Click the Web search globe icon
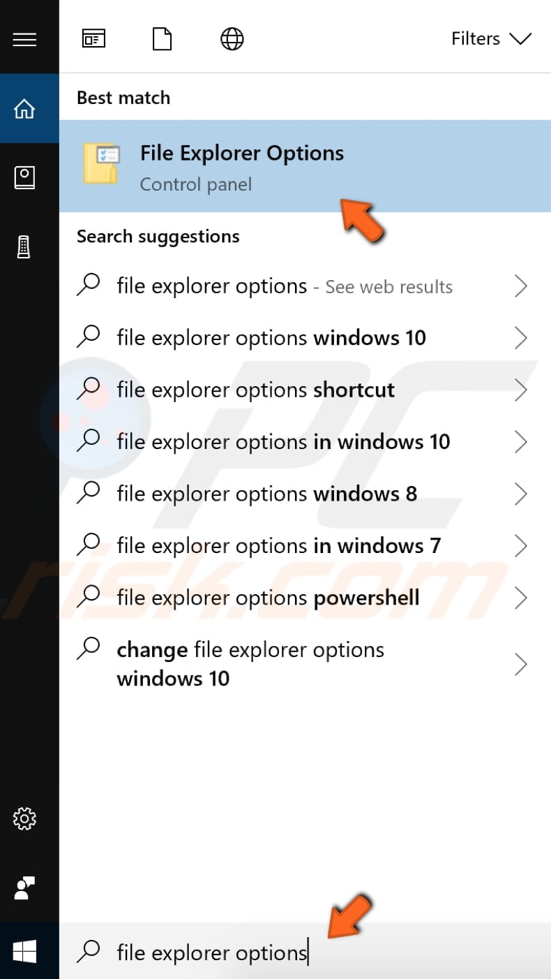Screen dimensions: 551x979 tap(232, 38)
